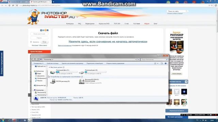The width and height of the screenshot is (218, 122).
Task: Click the refresh button beside Explorer address bar
Action: click(x=139, y=60)
